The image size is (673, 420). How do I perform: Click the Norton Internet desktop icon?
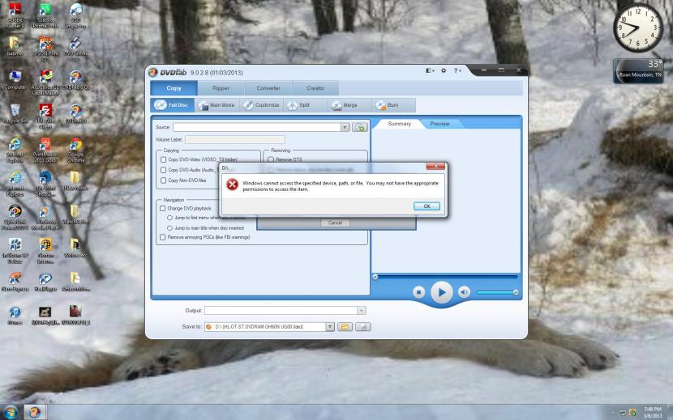coord(45,251)
